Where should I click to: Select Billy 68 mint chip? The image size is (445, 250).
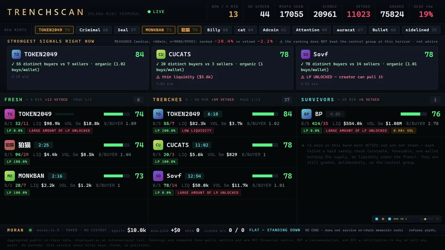point(218,30)
